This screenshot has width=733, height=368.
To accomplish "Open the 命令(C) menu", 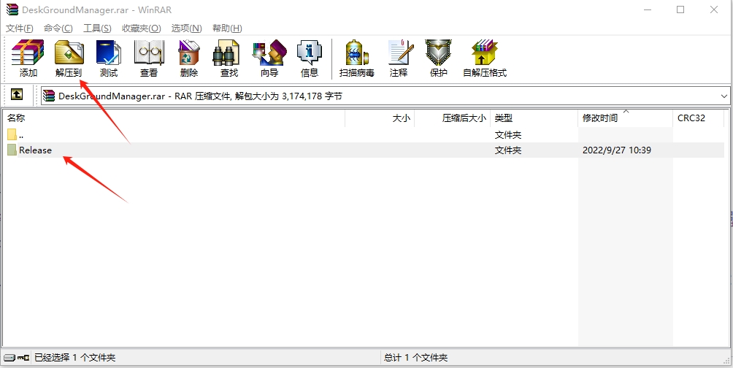I will (x=58, y=28).
